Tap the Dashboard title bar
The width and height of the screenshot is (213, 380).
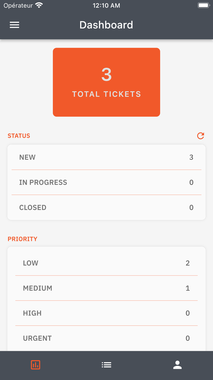coord(106,25)
